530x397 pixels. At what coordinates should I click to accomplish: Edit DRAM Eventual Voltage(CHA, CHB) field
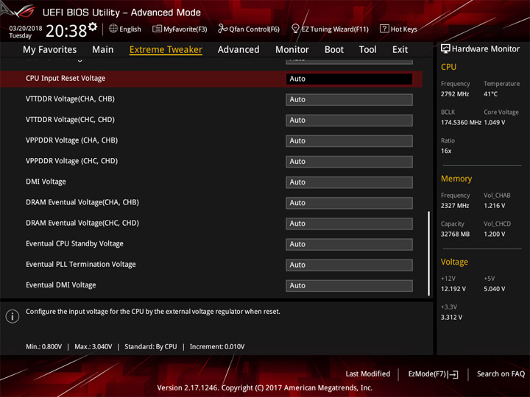pyautogui.click(x=349, y=203)
